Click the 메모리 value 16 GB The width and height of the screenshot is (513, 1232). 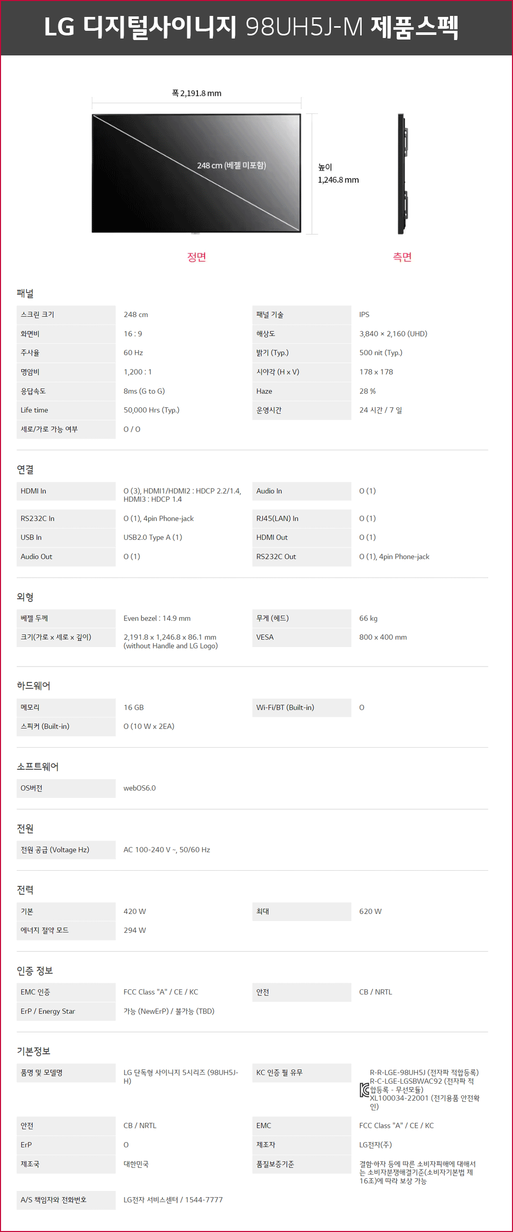(133, 708)
